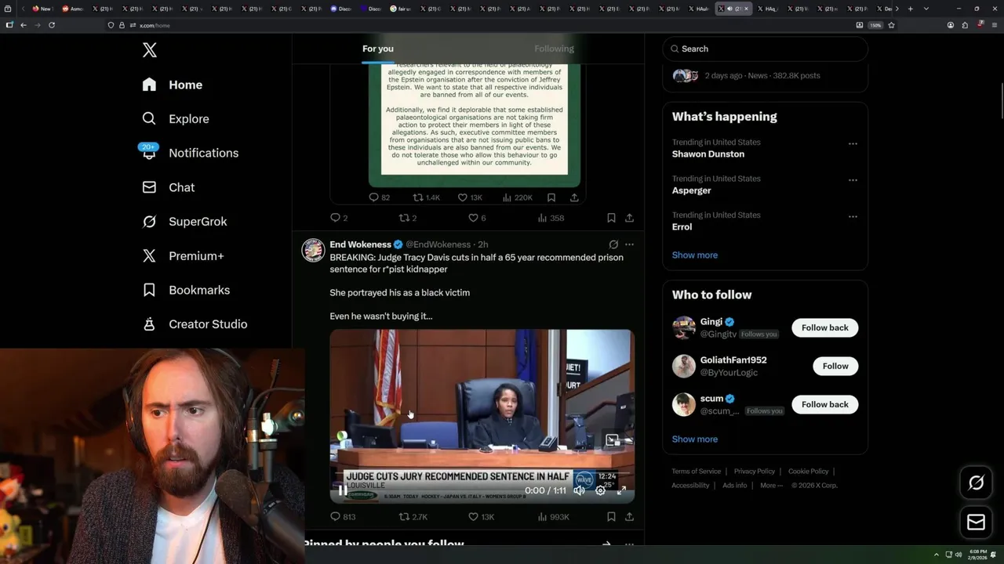Like the upper post with 6 likes
The width and height of the screenshot is (1004, 564).
coord(477,218)
